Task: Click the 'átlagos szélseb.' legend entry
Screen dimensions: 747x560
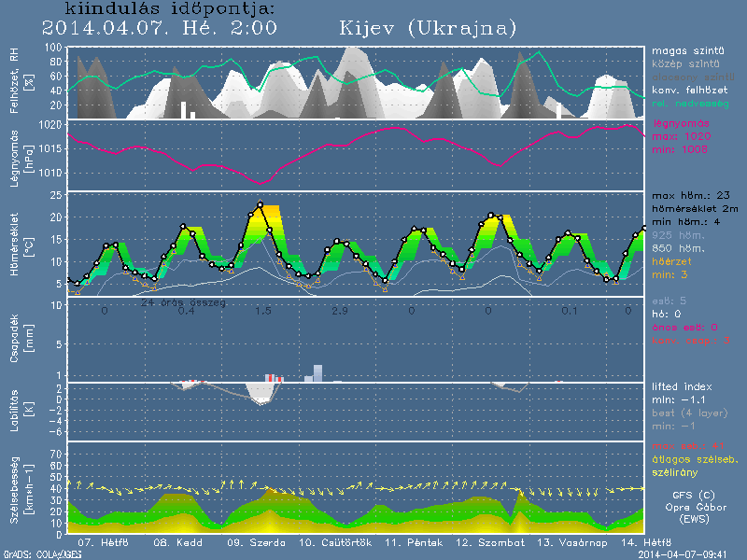Action: [x=695, y=459]
